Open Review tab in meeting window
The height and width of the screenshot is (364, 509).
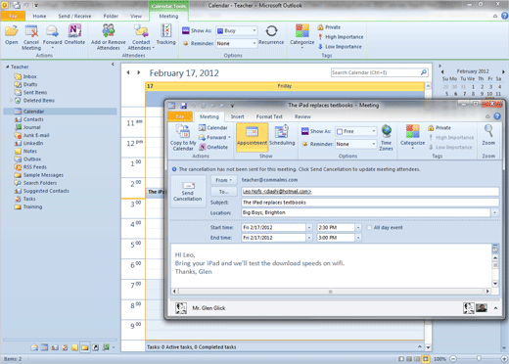click(x=302, y=116)
